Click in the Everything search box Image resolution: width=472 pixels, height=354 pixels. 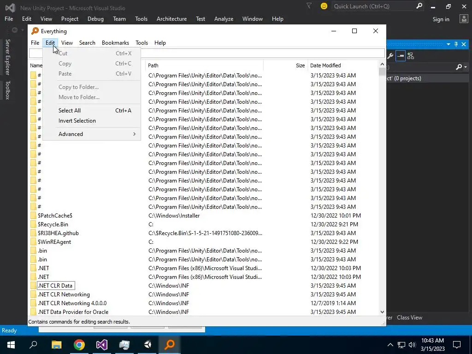click(x=207, y=53)
